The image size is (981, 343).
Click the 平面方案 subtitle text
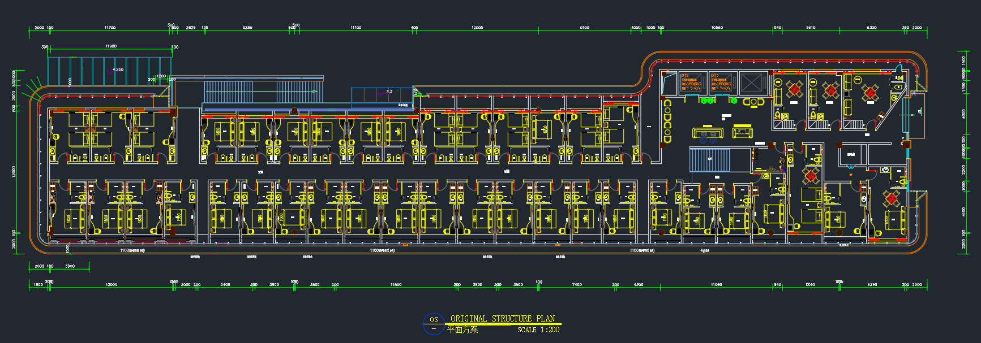pos(462,330)
